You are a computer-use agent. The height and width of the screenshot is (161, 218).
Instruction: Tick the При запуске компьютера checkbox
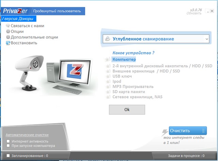click(x=9, y=146)
